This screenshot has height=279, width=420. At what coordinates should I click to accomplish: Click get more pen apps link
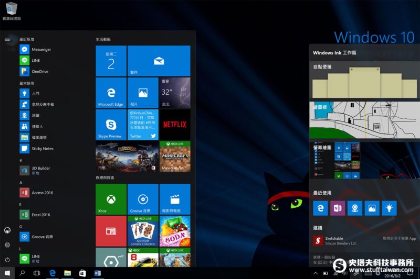(x=399, y=238)
